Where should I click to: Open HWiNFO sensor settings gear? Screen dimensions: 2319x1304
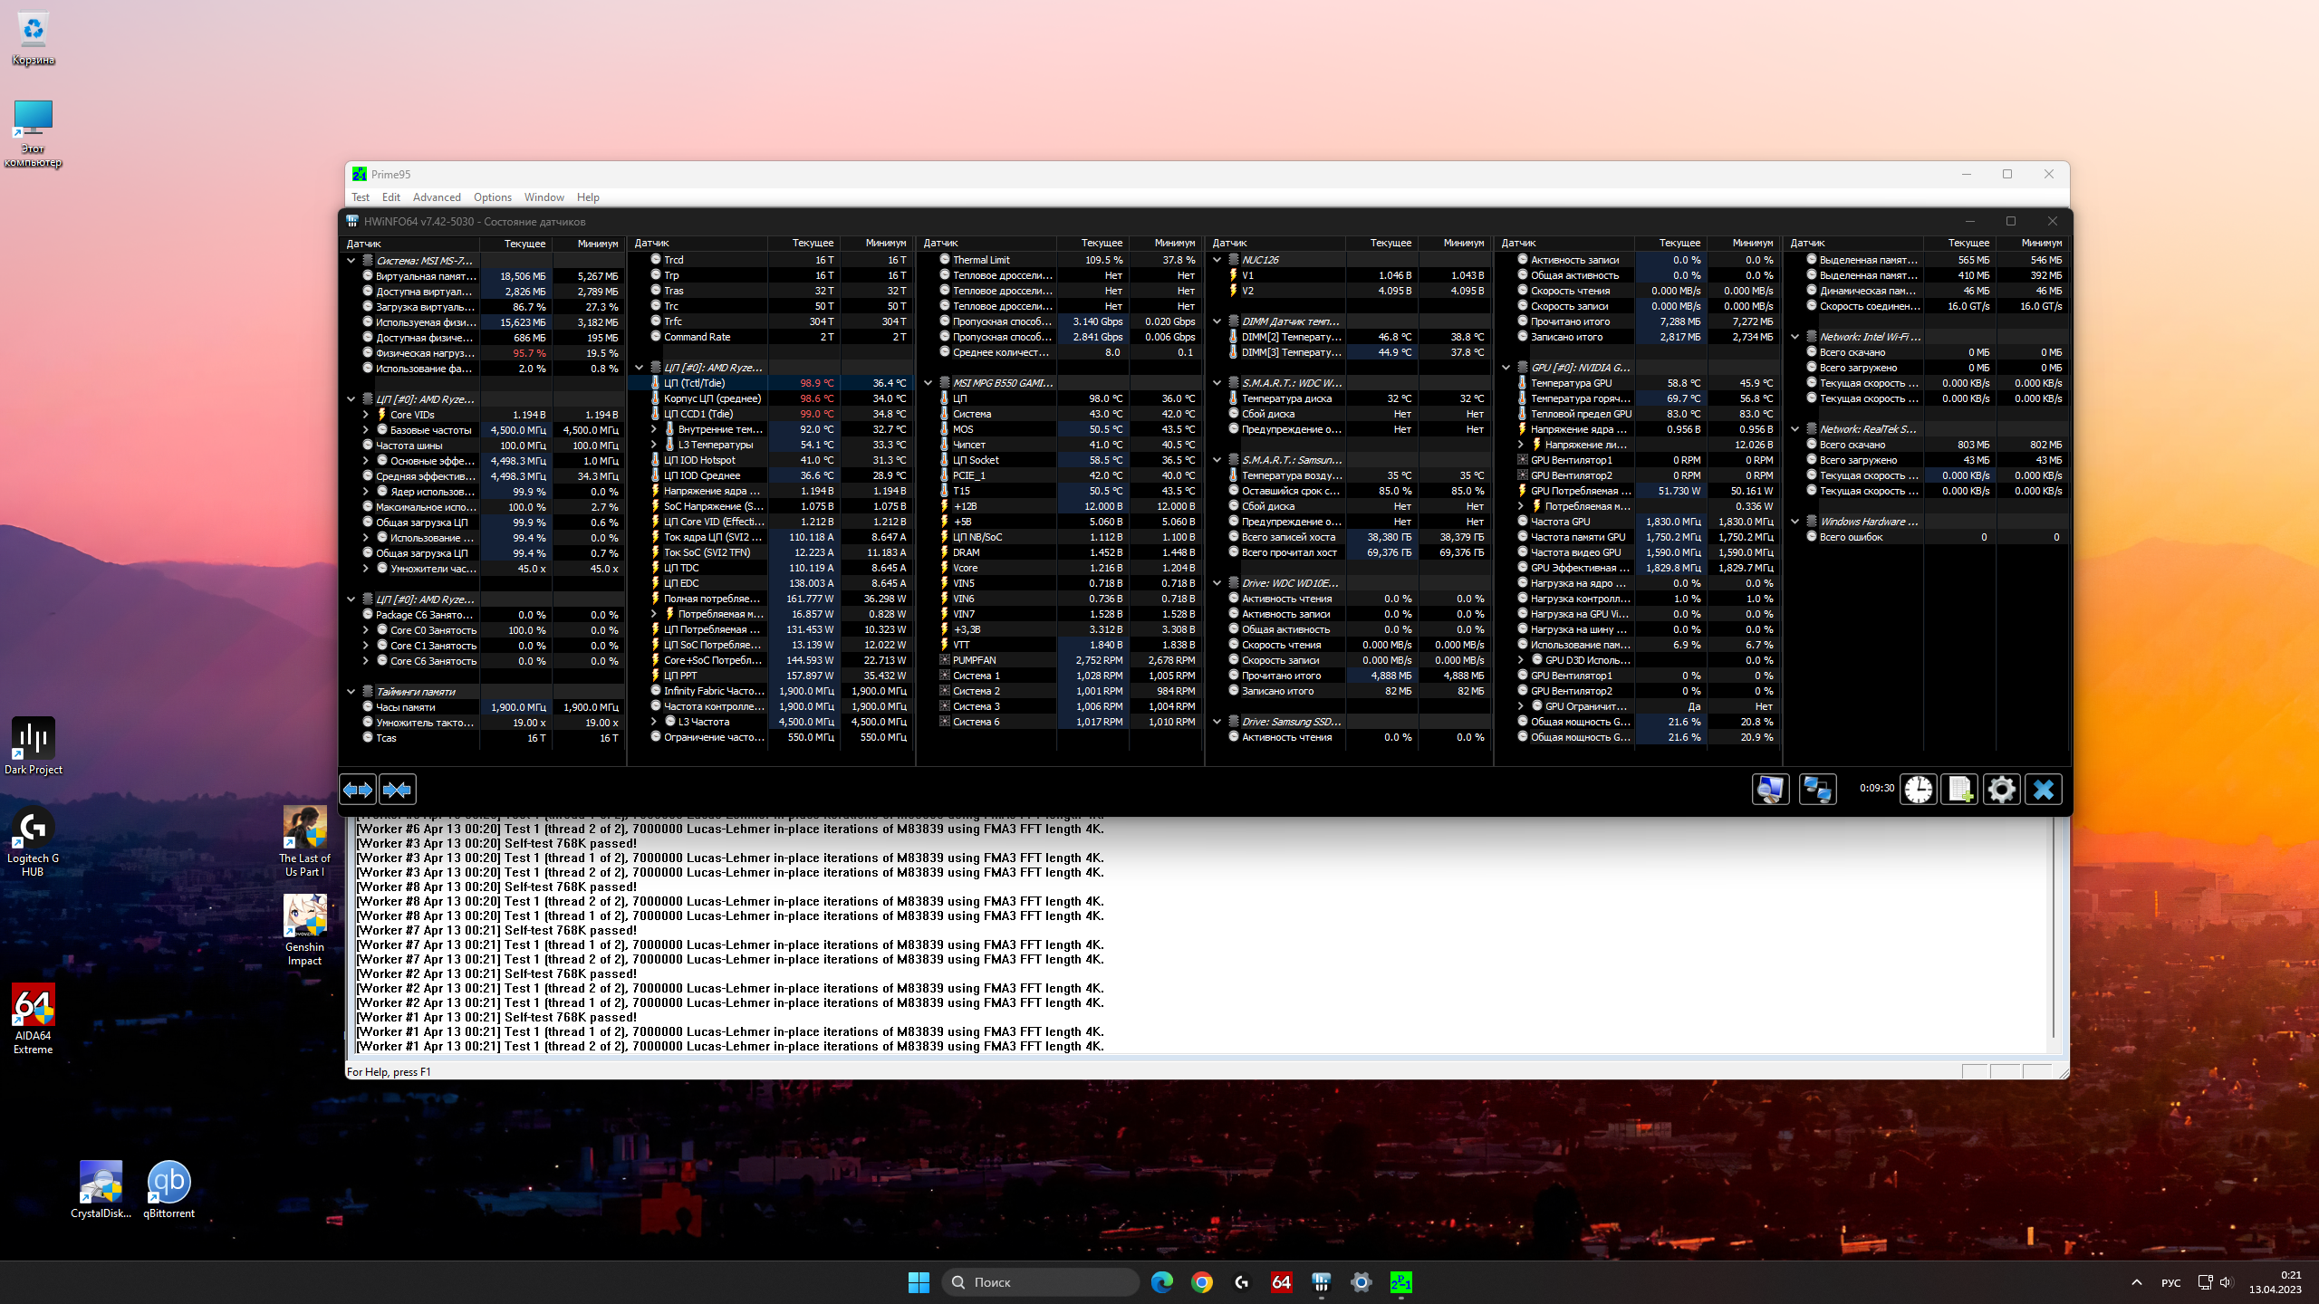pos(2001,790)
